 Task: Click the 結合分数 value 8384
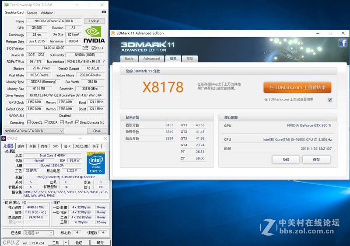tap(169, 139)
